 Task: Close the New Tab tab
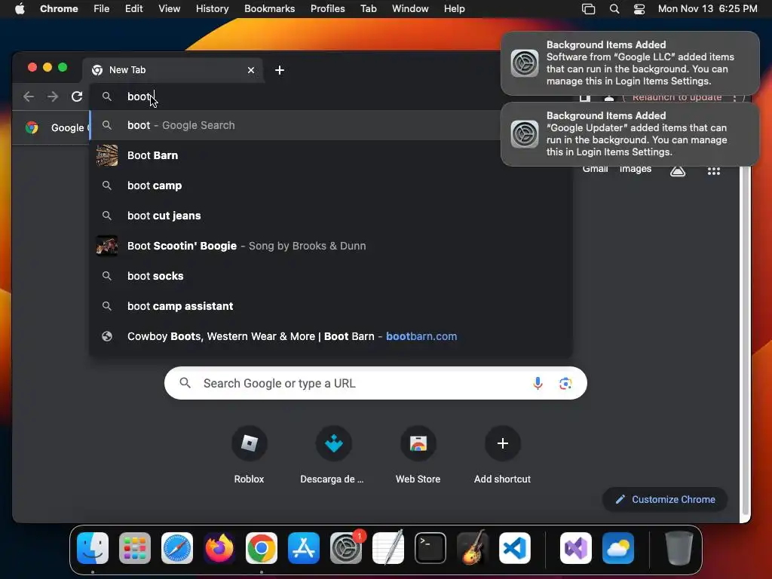[251, 70]
